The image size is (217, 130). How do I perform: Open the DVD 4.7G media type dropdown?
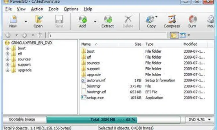(200, 120)
